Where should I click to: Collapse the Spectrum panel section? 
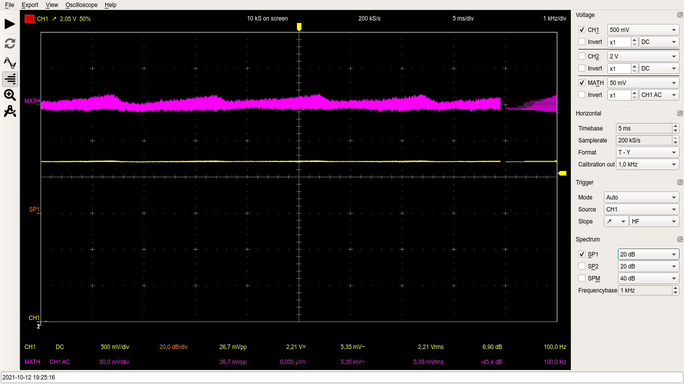679,239
